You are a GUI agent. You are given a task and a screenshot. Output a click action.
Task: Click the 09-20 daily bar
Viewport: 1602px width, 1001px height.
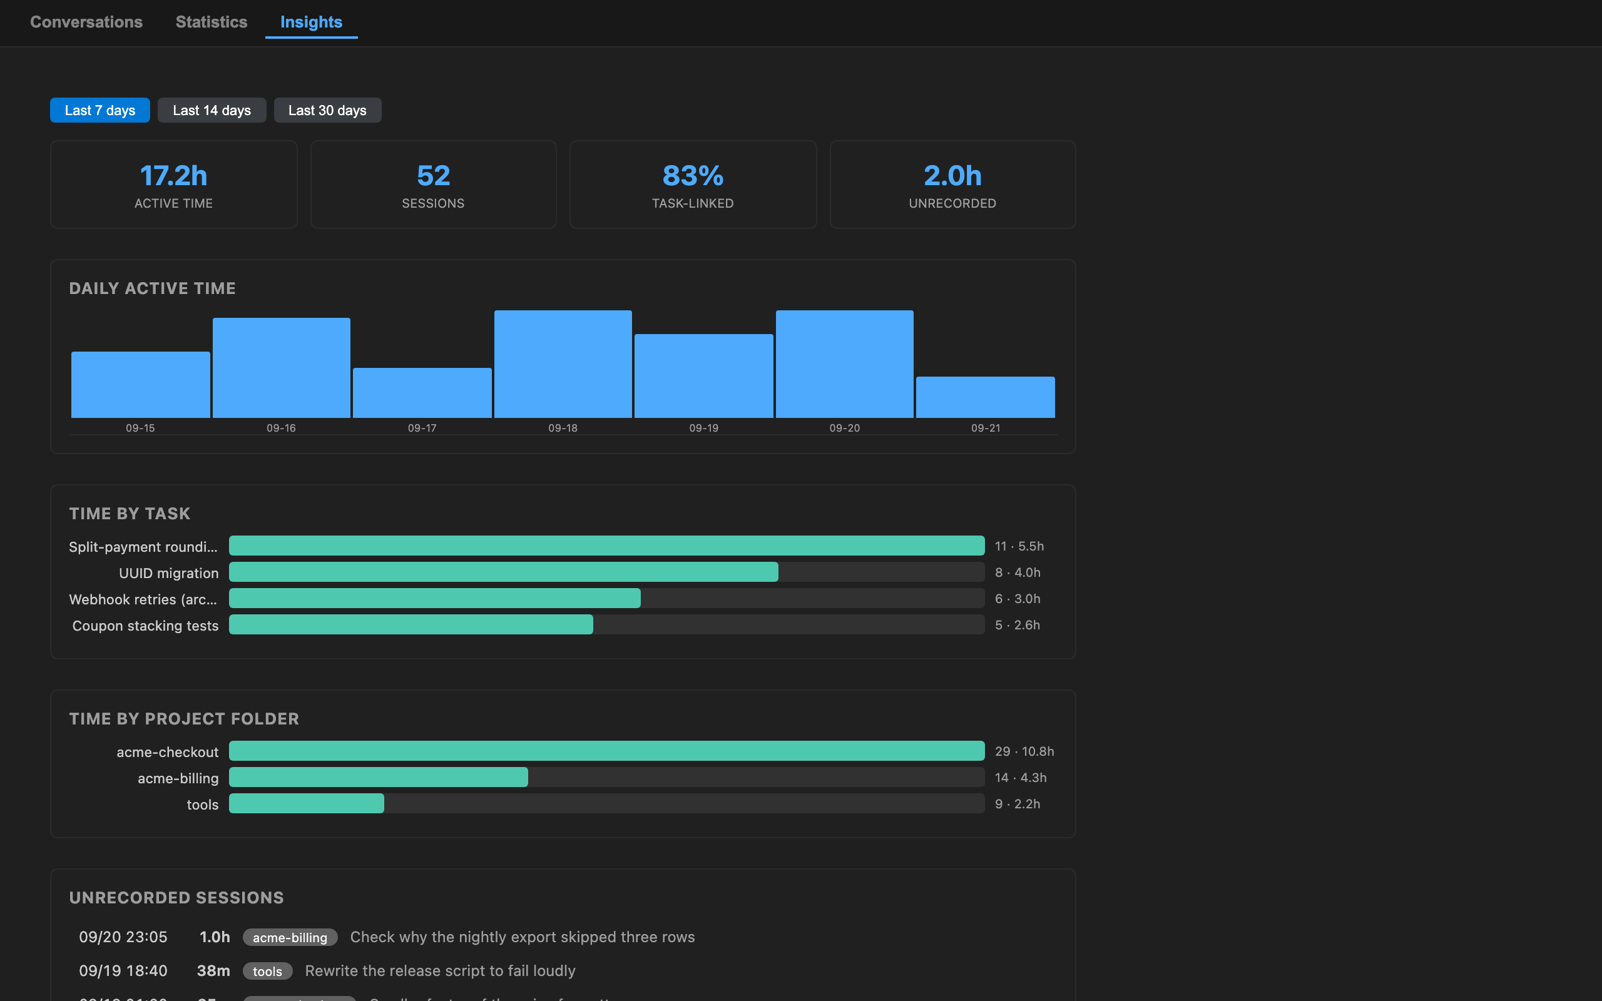[x=845, y=364]
